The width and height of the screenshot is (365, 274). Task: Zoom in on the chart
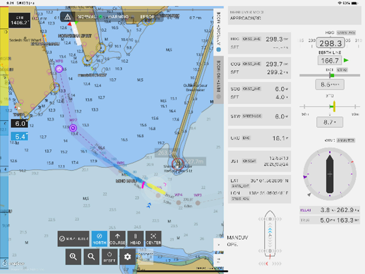click(73, 257)
